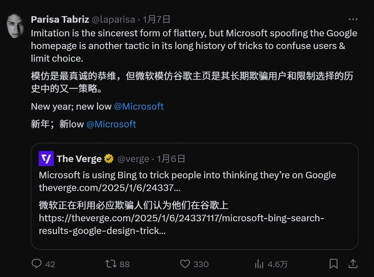Click the @laparisa handle
The image size is (374, 277).
(113, 20)
